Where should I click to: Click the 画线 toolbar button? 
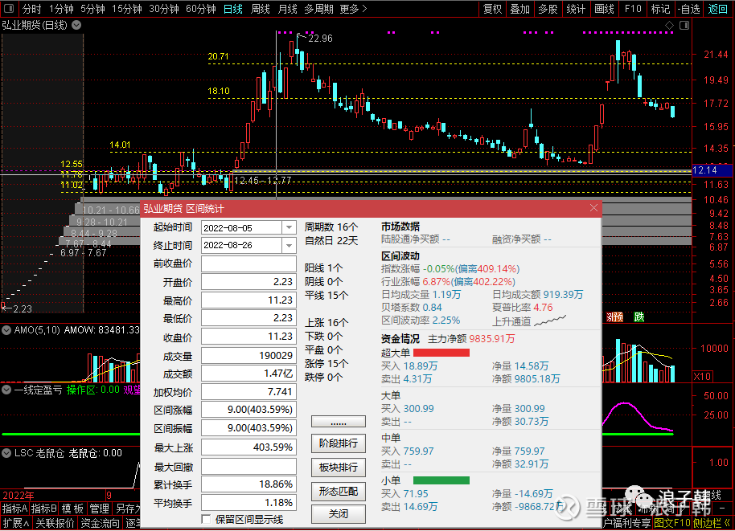604,9
